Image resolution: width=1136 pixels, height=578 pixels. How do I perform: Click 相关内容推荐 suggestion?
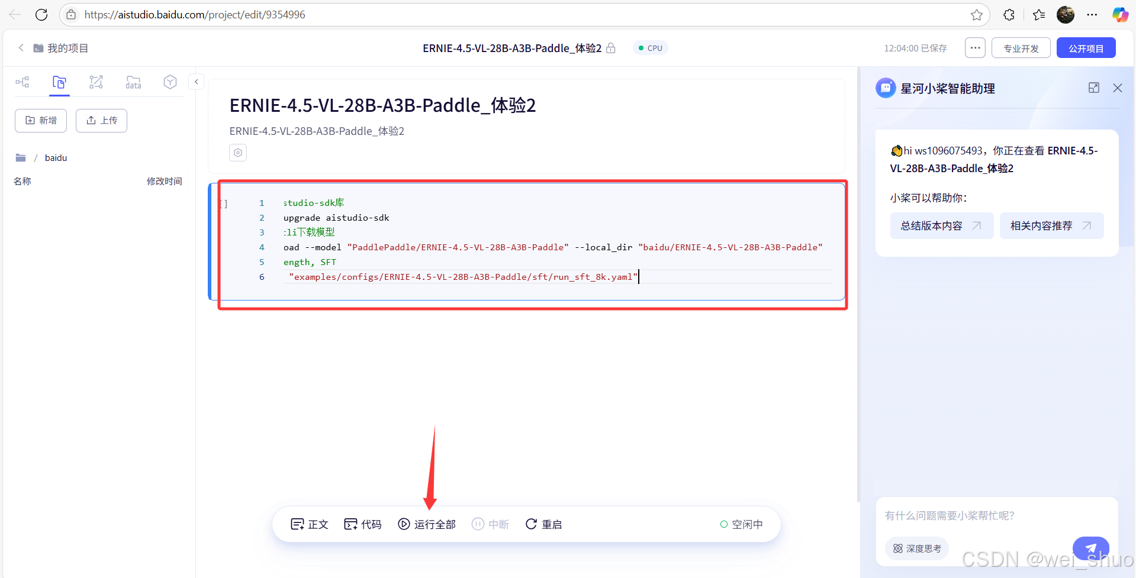pos(1052,225)
